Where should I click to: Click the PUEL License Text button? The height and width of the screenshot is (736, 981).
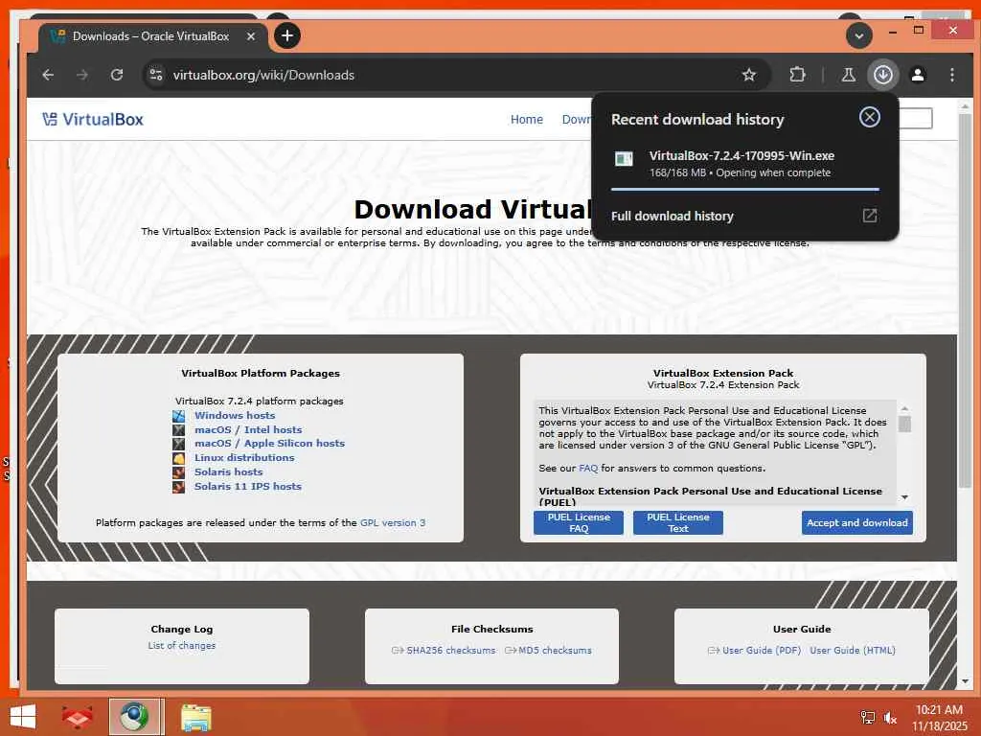point(677,522)
